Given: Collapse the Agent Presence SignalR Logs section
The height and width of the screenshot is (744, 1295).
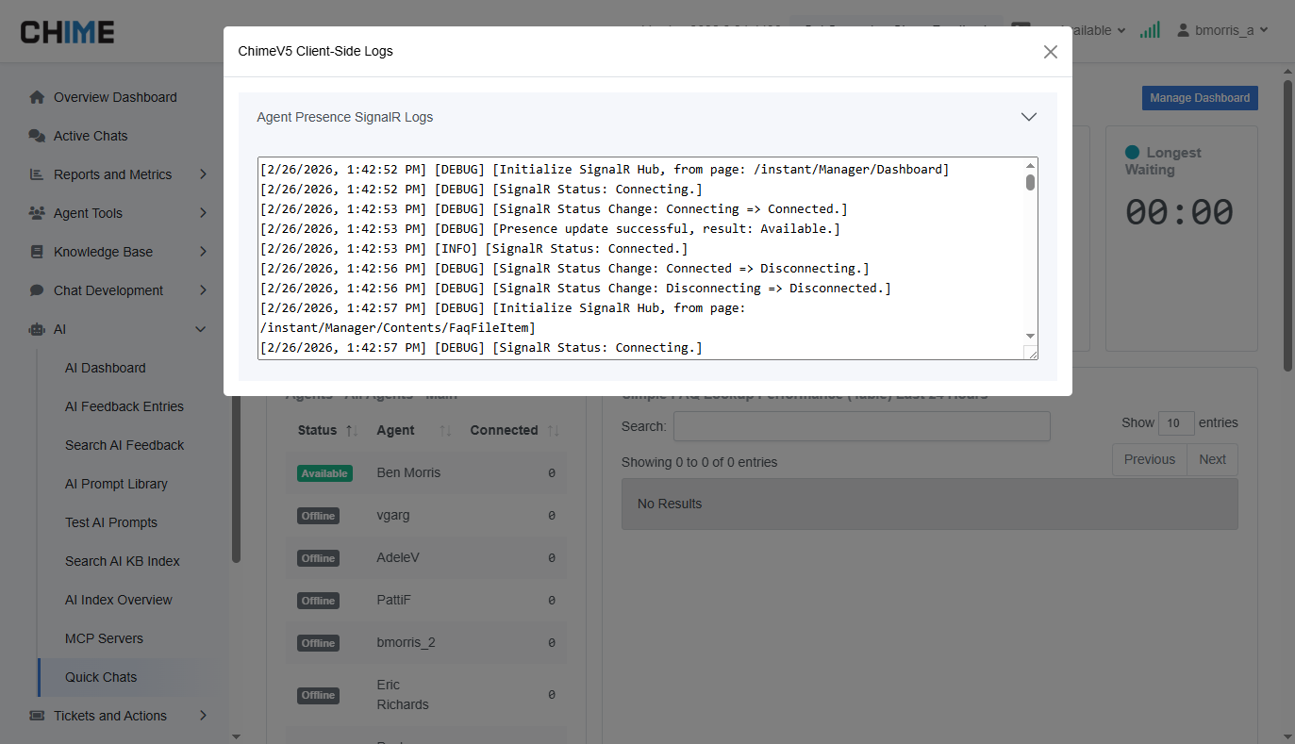Looking at the screenshot, I should [1029, 117].
